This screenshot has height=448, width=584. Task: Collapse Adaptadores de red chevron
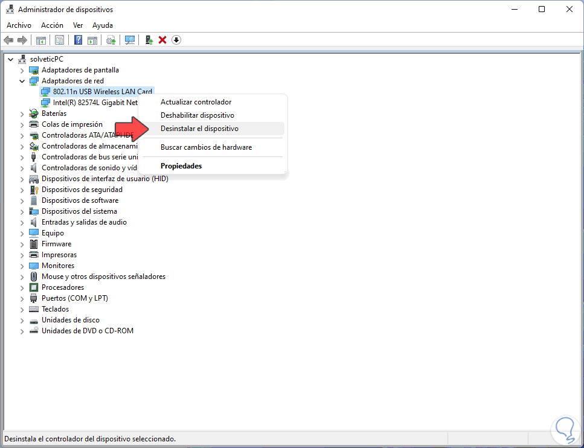coord(22,81)
